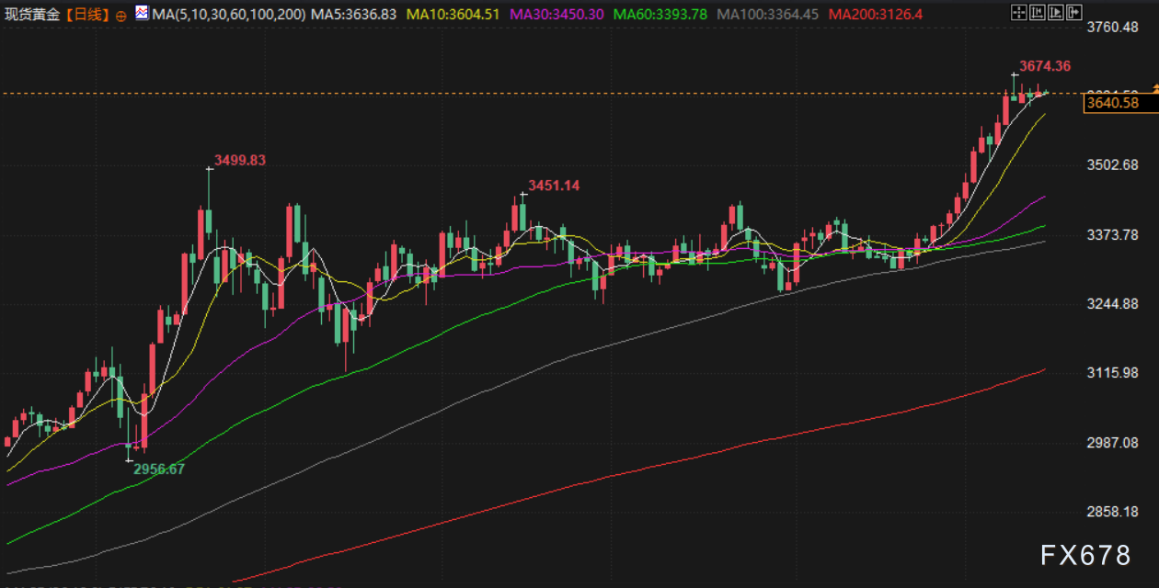Click the third top-right icon with play arrow
This screenshot has height=588, width=1159.
coord(1055,13)
